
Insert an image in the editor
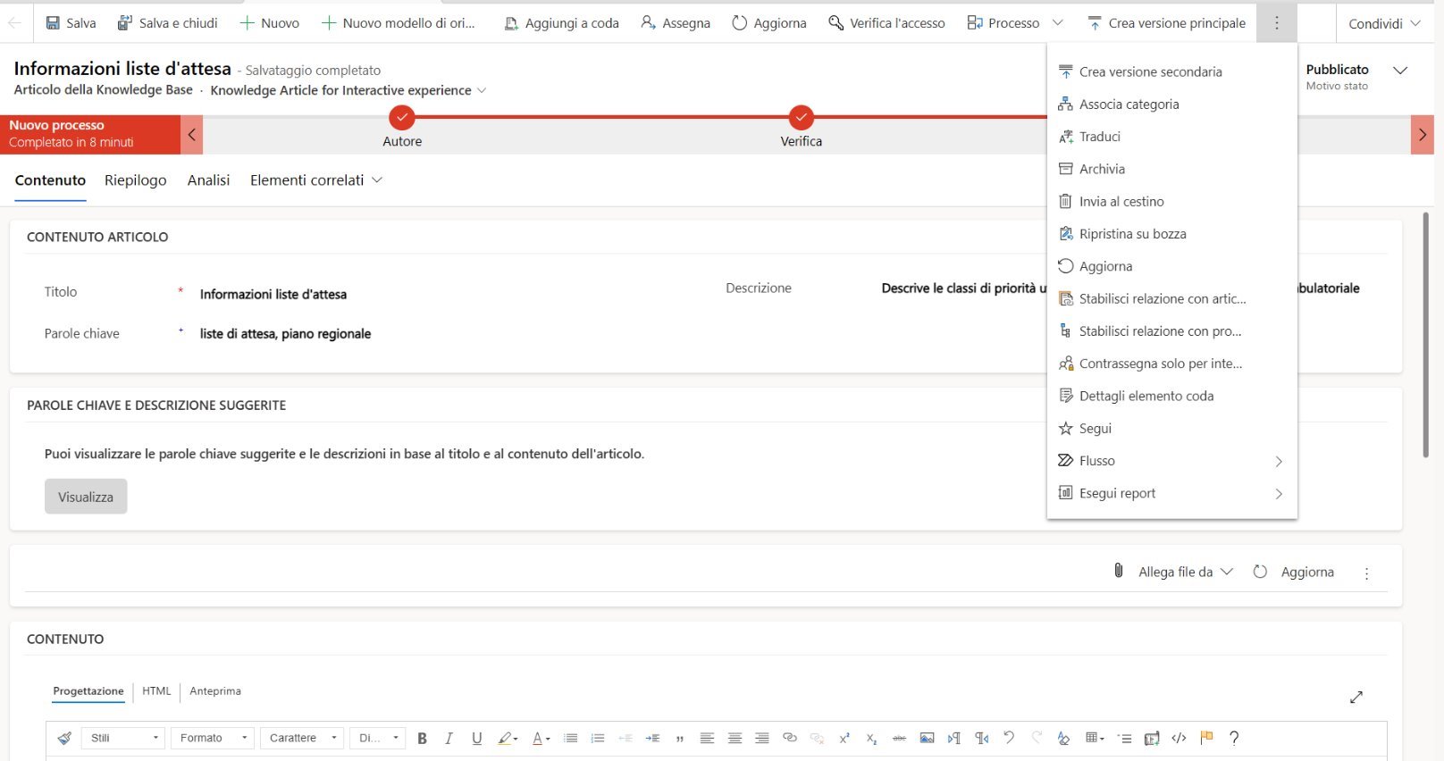pyautogui.click(x=927, y=738)
